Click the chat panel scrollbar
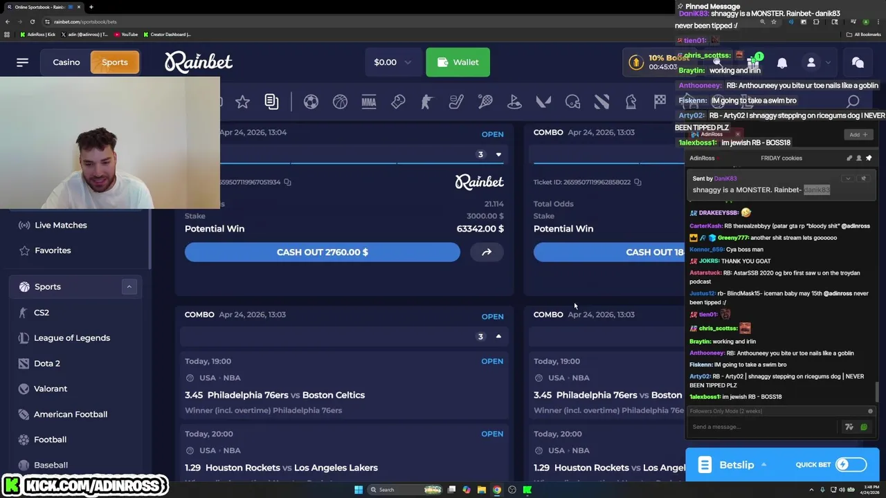886x498 pixels. tap(878, 391)
